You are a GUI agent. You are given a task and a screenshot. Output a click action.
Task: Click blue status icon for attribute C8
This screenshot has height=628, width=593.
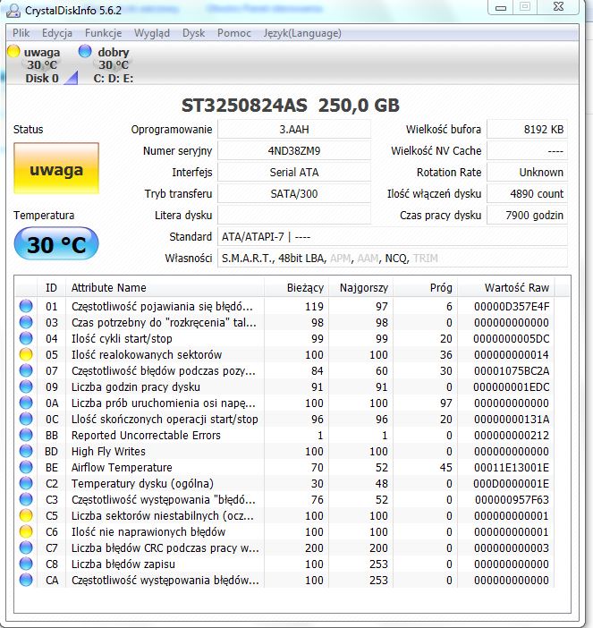pos(26,564)
